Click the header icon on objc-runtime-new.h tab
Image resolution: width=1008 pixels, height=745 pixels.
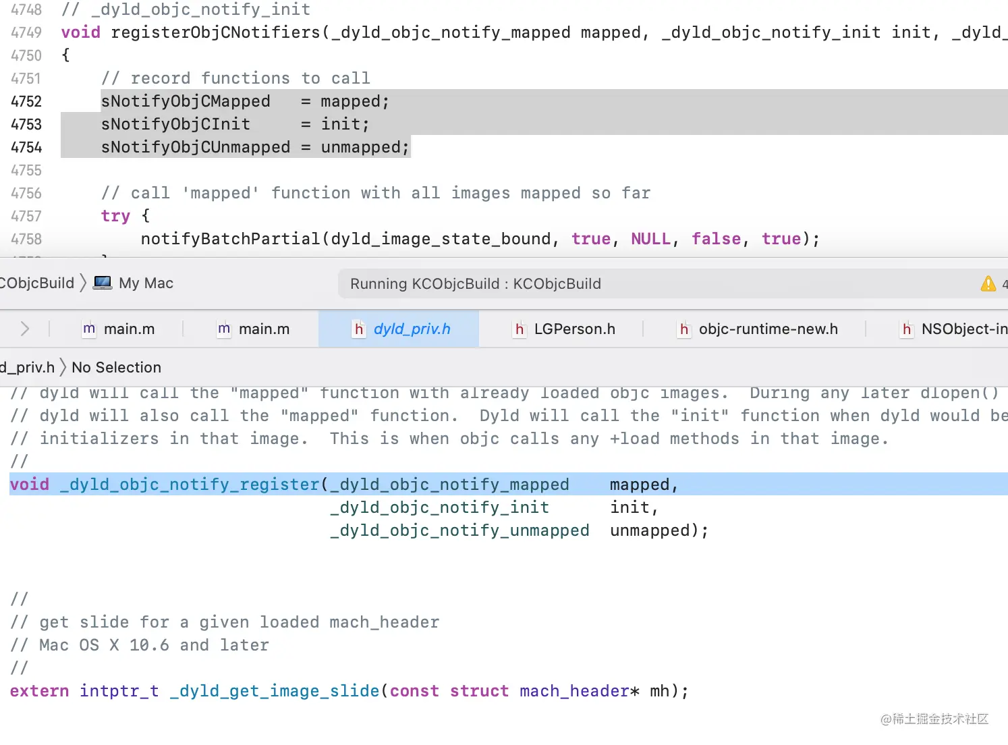point(684,329)
